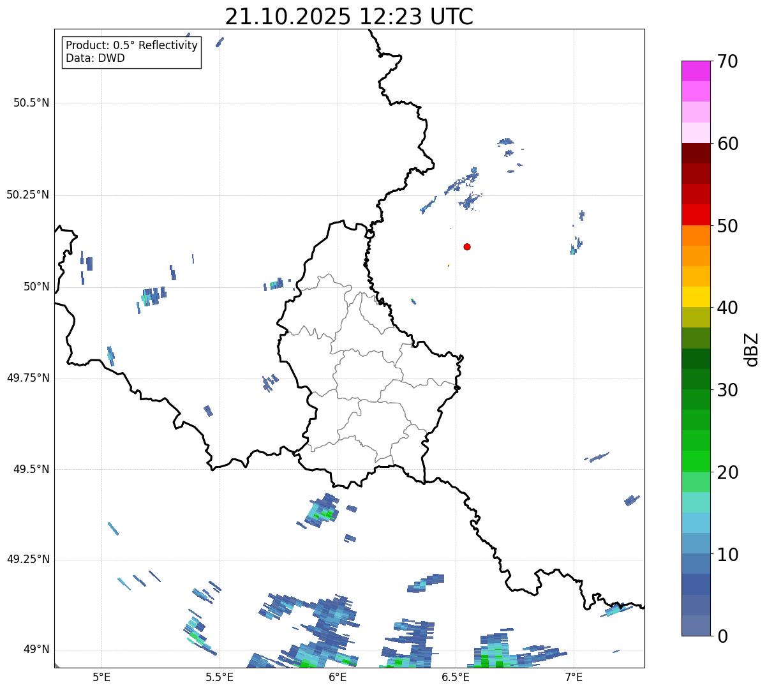The image size is (767, 690).
Task: Select the Product: 0.5° Reflectivity text
Action: tap(131, 46)
